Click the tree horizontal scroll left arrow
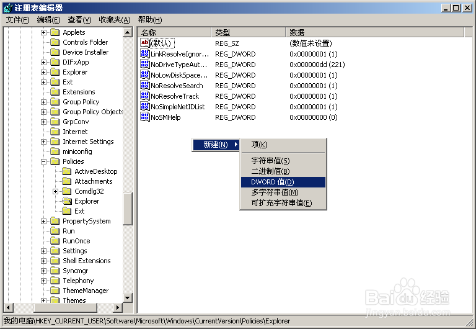476x329 pixels. (8, 308)
